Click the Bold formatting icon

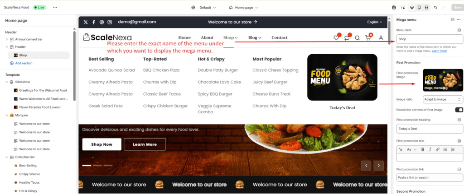point(423,149)
